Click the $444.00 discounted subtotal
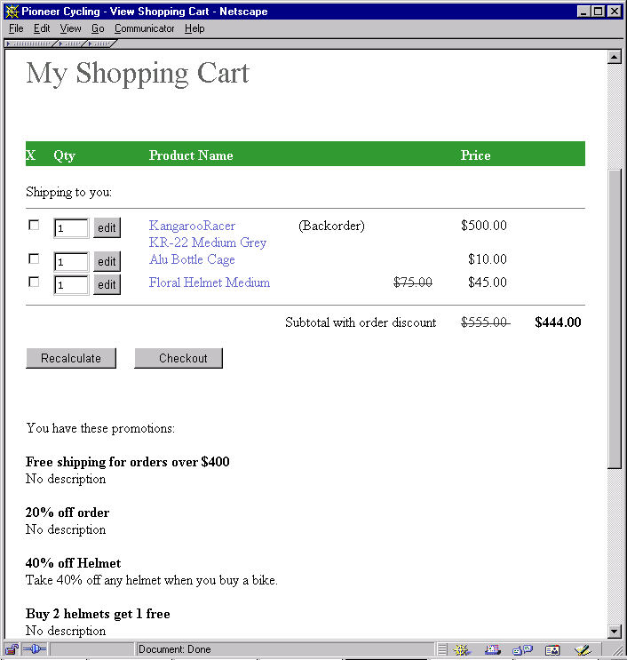 click(x=558, y=322)
